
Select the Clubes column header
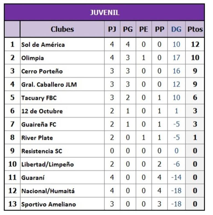click(x=62, y=29)
